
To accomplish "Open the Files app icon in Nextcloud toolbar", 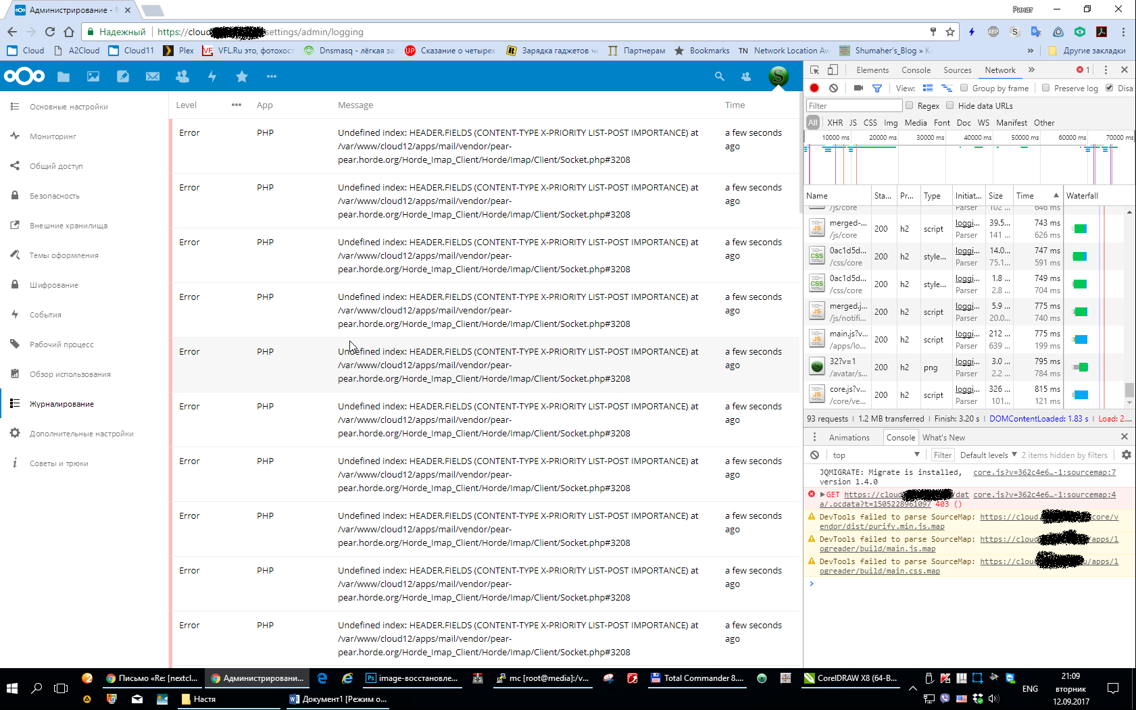I will (63, 76).
